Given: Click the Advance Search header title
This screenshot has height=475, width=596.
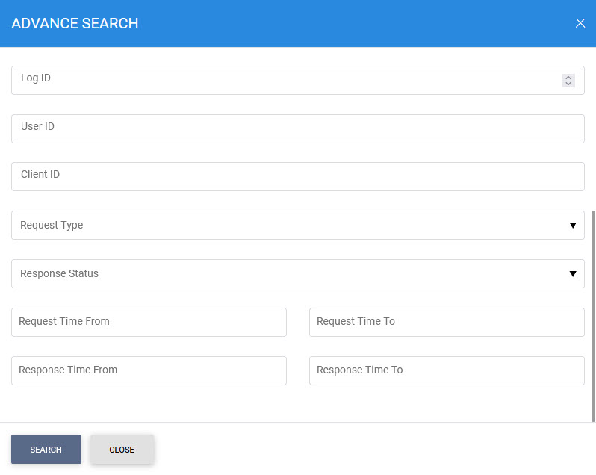Looking at the screenshot, I should pos(75,23).
